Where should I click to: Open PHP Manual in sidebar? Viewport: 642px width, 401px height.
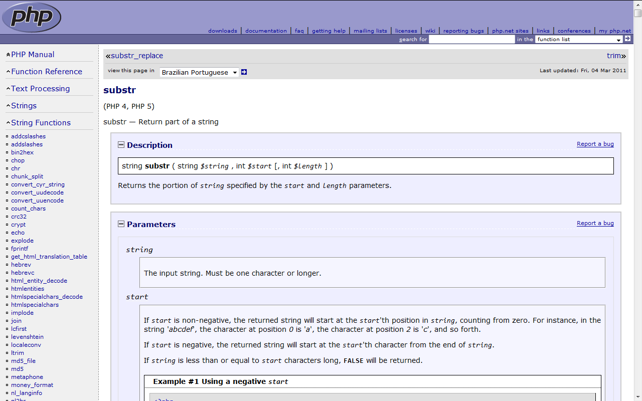coord(33,54)
